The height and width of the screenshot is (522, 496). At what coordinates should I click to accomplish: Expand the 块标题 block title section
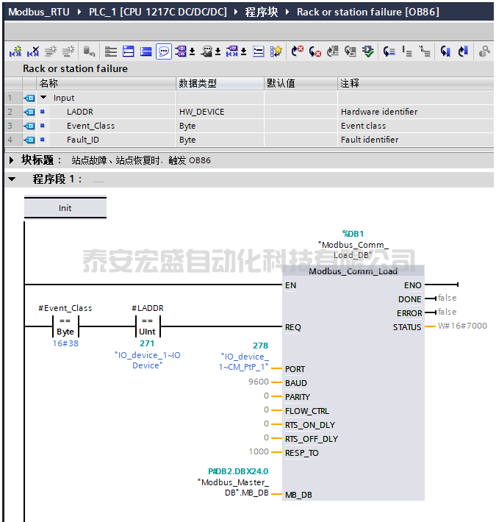11,160
